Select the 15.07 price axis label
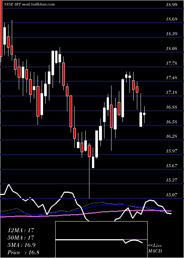This screenshot has width=184, height=258. click(x=171, y=195)
